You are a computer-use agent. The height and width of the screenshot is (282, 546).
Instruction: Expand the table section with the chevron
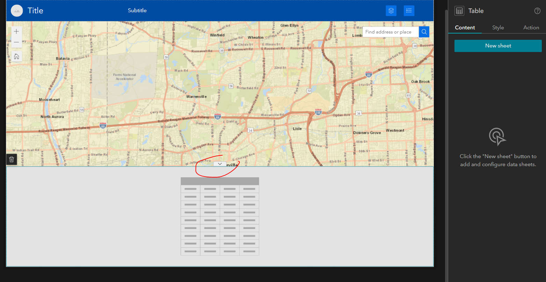point(219,163)
